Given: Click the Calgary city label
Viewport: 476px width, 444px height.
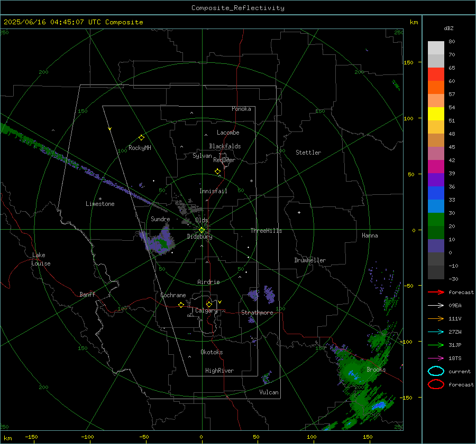Looking at the screenshot, I should [x=206, y=310].
